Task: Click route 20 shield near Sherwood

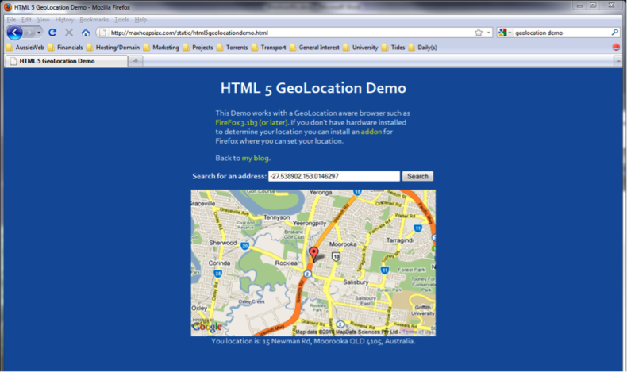Action: click(x=244, y=246)
